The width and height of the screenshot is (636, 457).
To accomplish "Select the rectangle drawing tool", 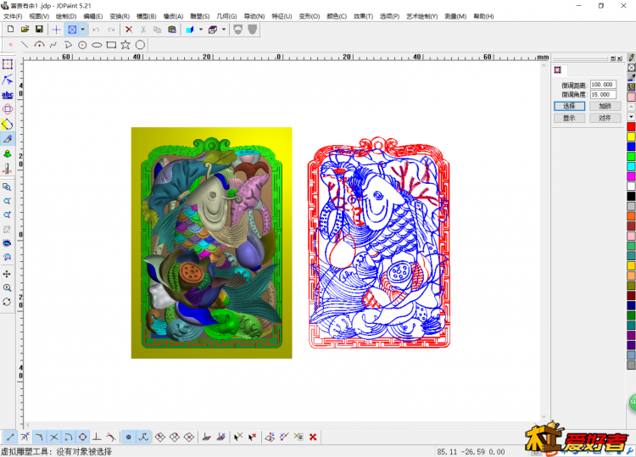I will [111, 45].
